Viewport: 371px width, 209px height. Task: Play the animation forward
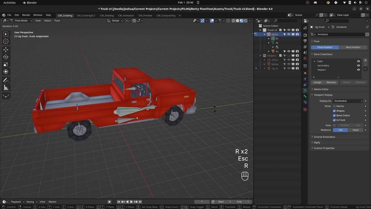point(131,202)
